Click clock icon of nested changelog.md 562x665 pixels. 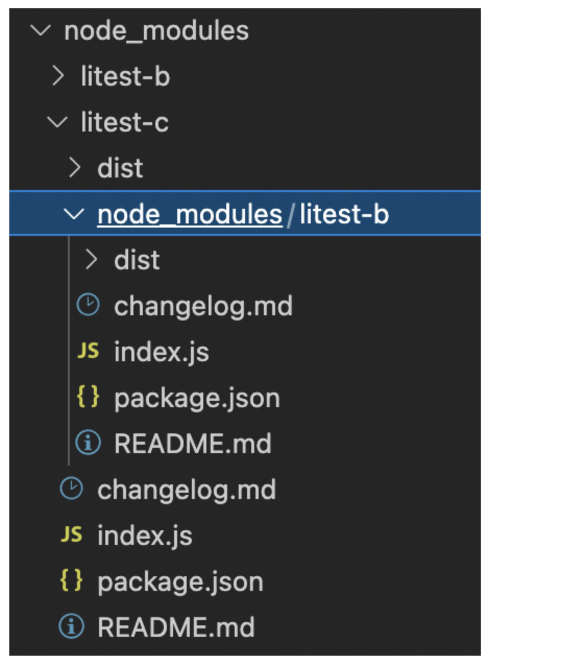88,305
